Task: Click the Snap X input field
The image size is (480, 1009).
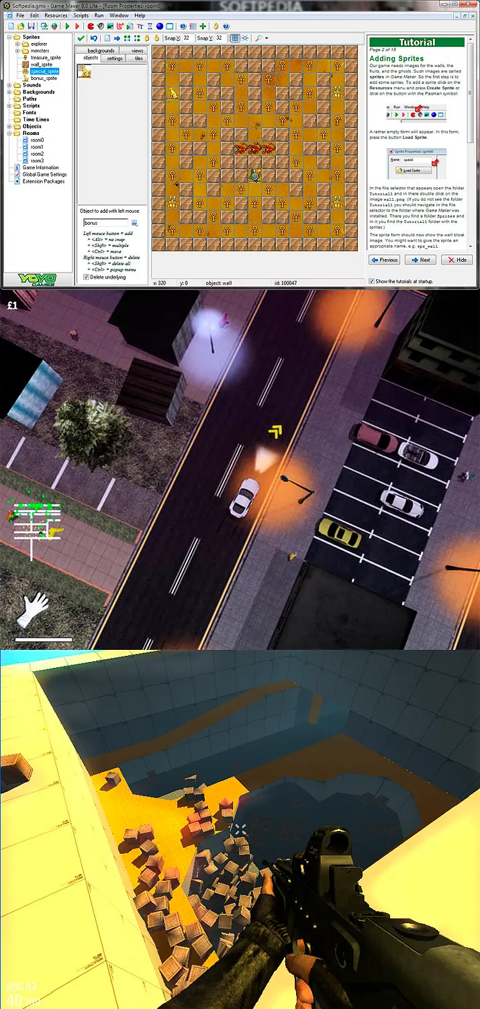Action: pyautogui.click(x=188, y=38)
